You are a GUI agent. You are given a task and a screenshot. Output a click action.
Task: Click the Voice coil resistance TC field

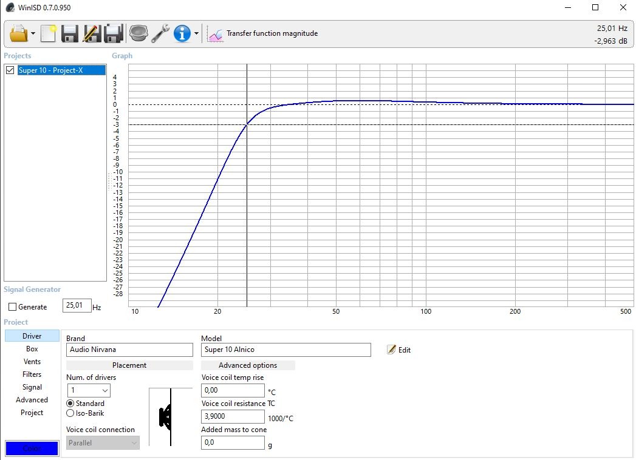[233, 416]
